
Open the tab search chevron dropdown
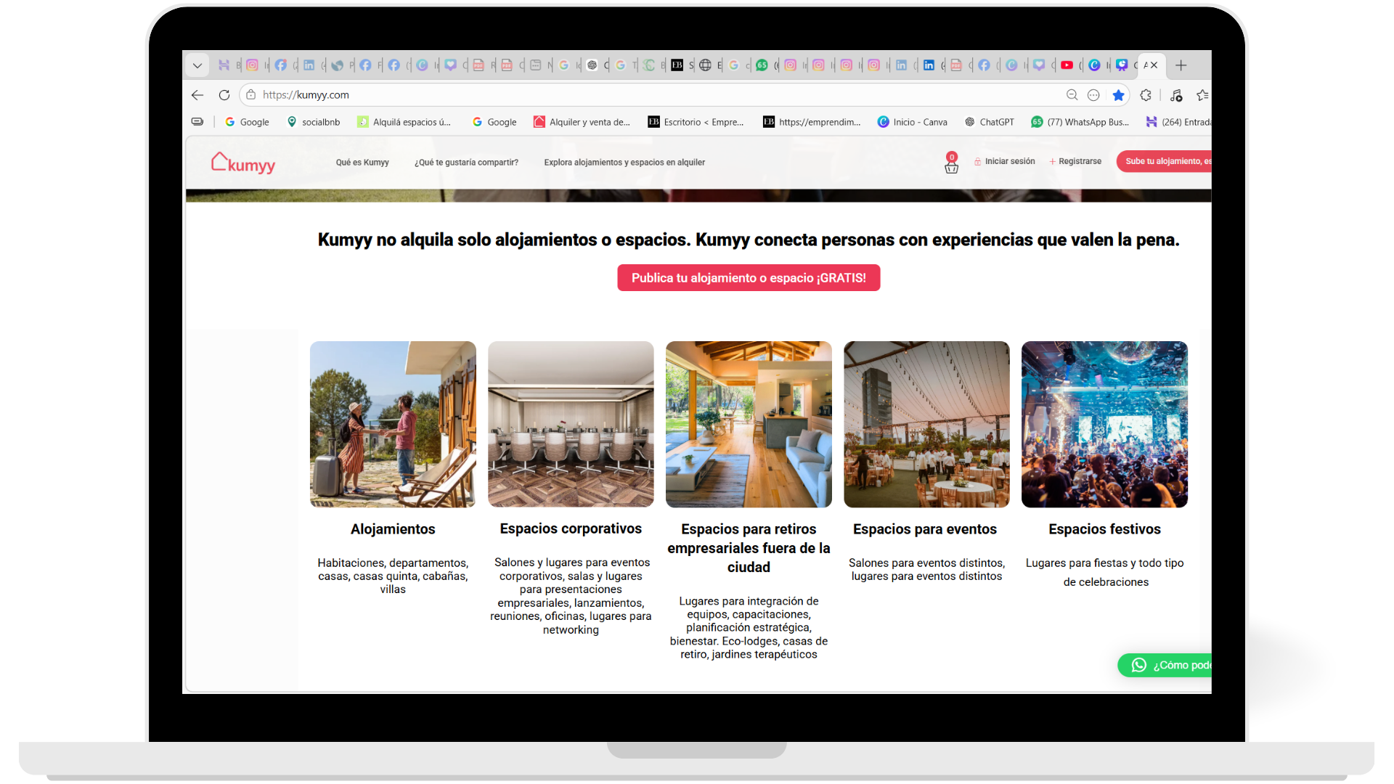tap(197, 65)
